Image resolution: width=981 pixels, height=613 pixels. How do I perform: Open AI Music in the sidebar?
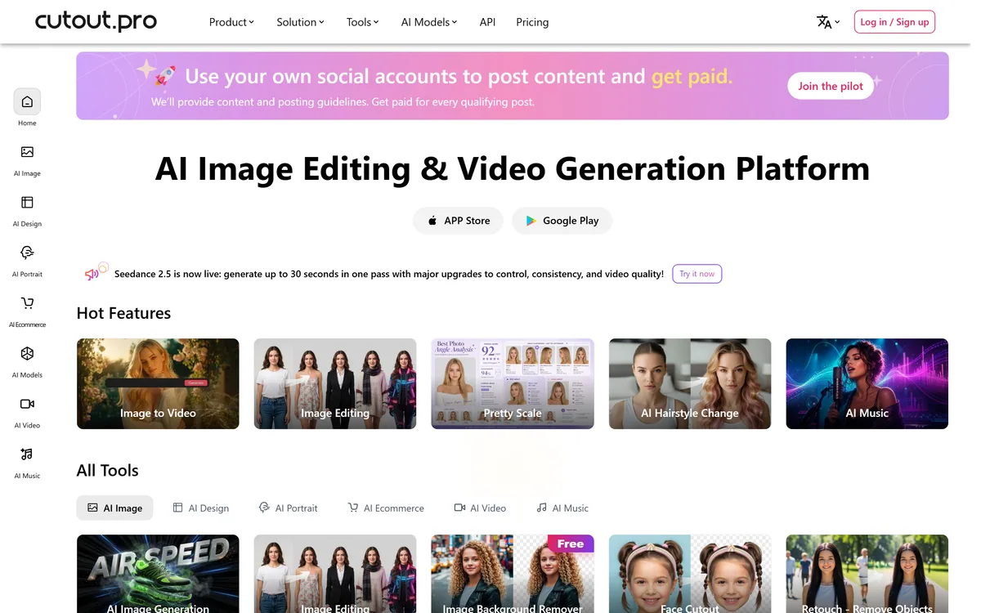click(x=27, y=454)
